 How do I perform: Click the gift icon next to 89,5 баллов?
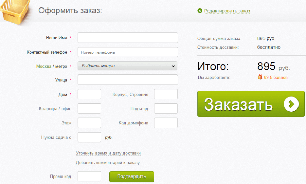(x=260, y=77)
